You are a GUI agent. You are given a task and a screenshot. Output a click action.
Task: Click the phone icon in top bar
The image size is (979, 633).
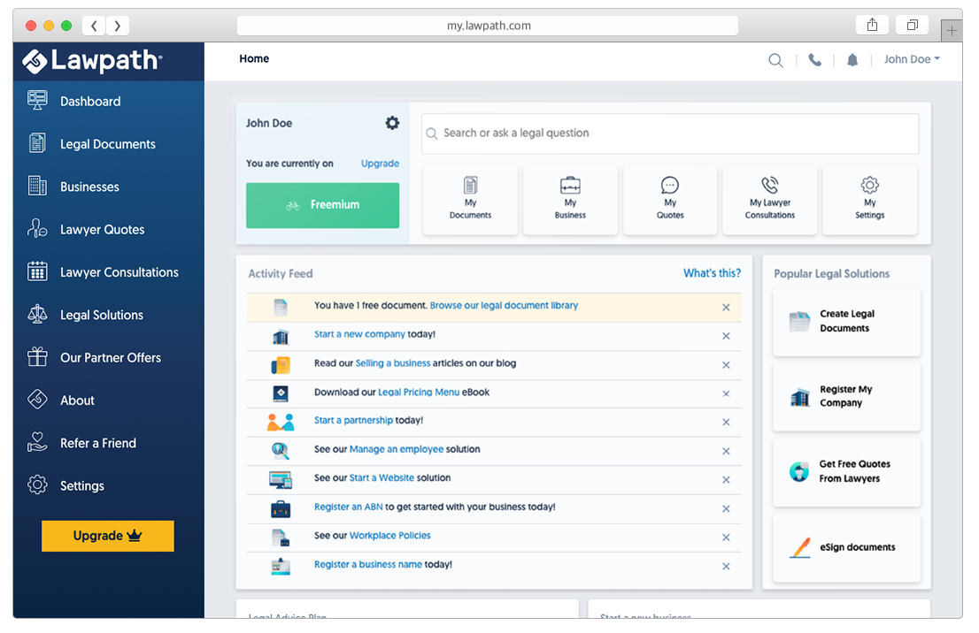coord(814,60)
